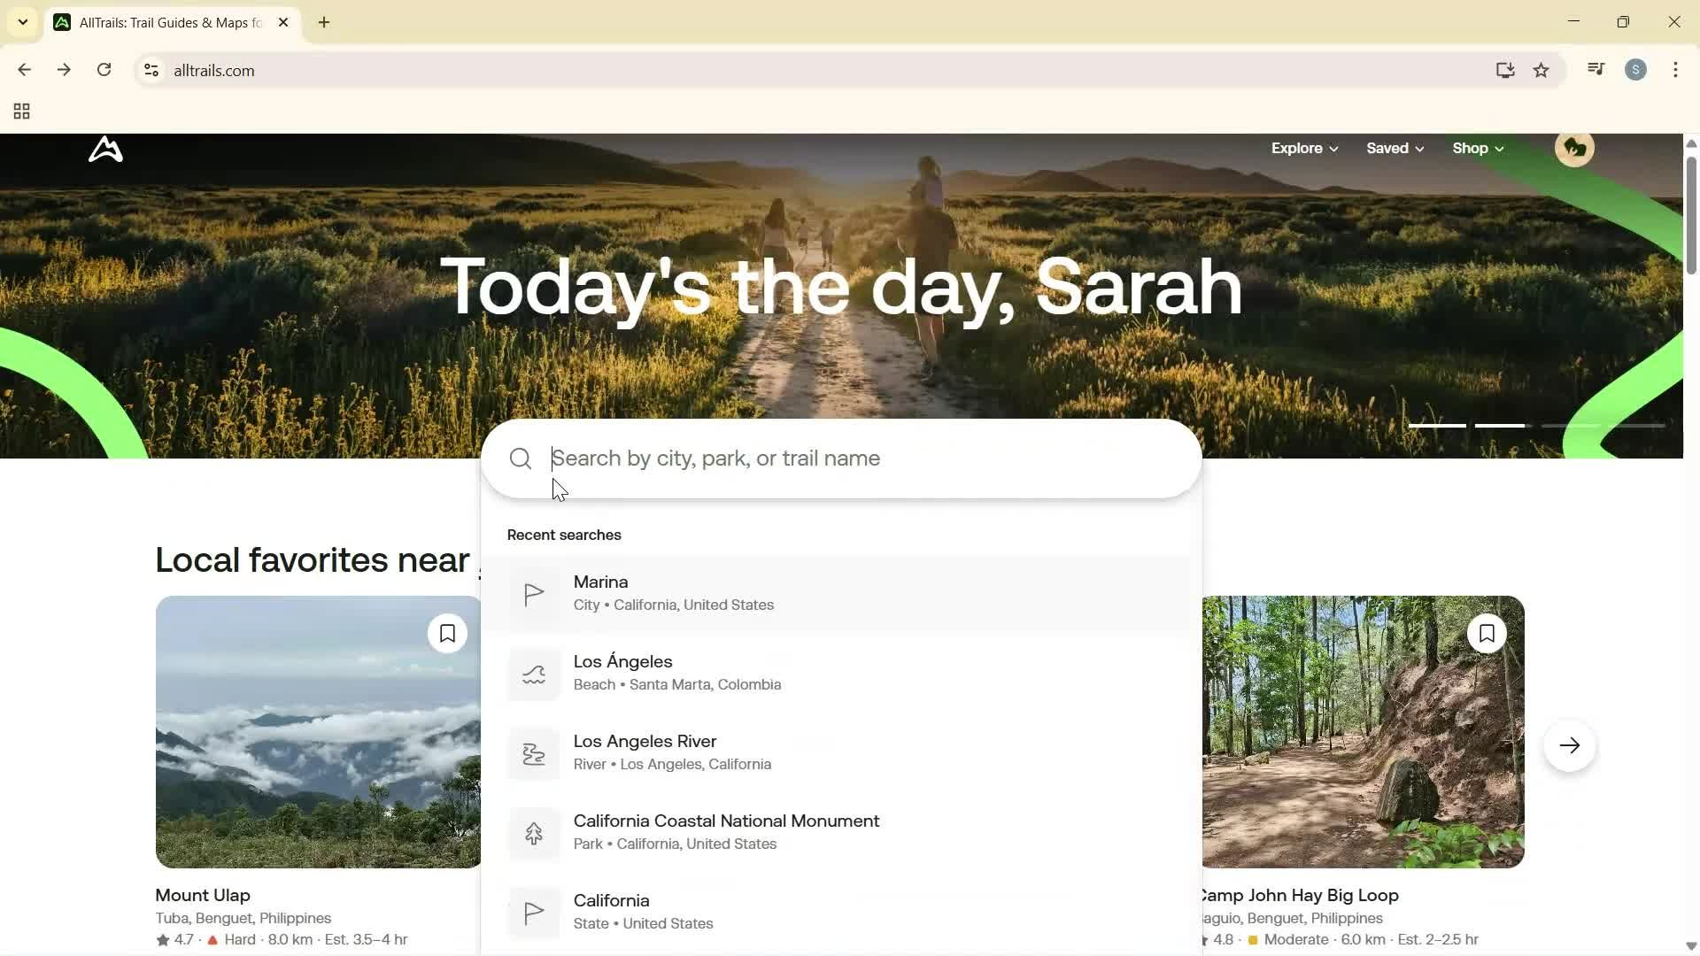Viewport: 1700px width, 956px height.
Task: Click the next carousel arrow on the right
Action: (x=1569, y=744)
